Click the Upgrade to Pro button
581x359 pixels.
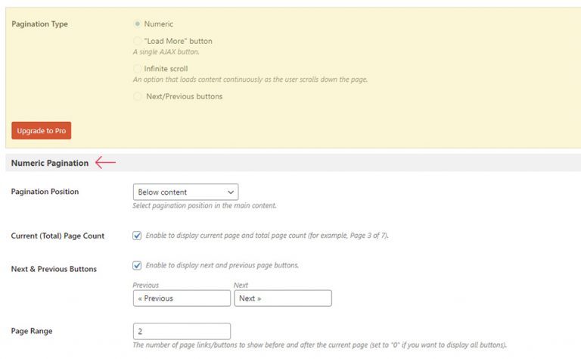pyautogui.click(x=41, y=130)
